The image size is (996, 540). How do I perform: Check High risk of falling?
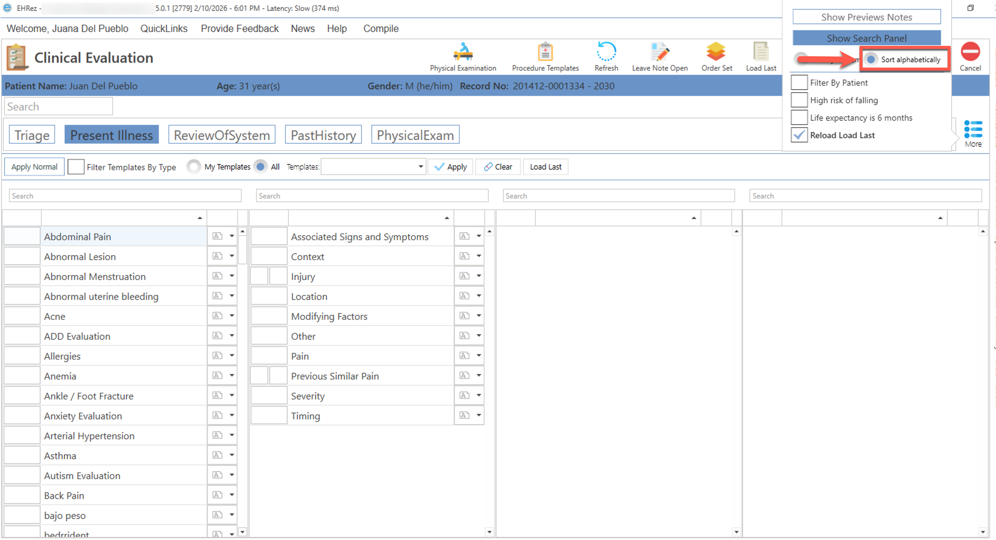(799, 100)
